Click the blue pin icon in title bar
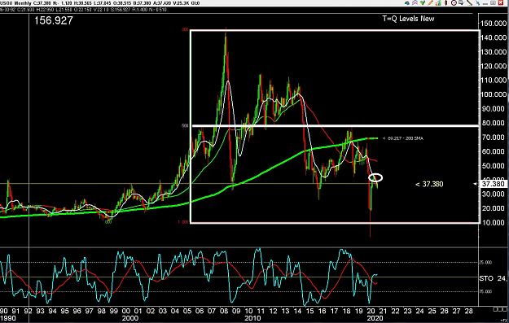This screenshot has height=323, width=509. click(477, 3)
